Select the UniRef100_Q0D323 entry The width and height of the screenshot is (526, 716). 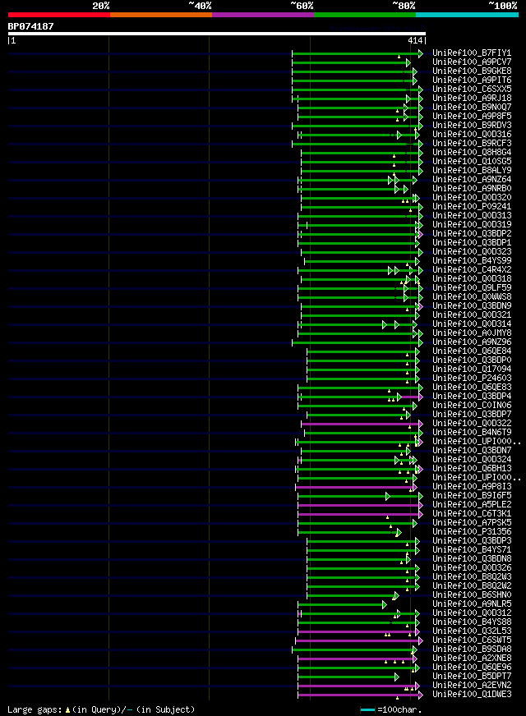(x=472, y=252)
